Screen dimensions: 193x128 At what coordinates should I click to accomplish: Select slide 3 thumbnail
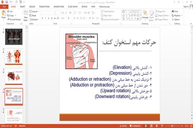[x=14, y=77]
